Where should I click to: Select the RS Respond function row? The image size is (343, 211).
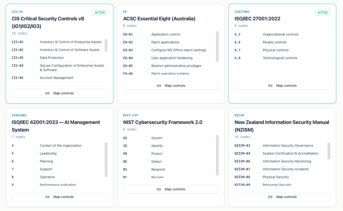[170, 170]
